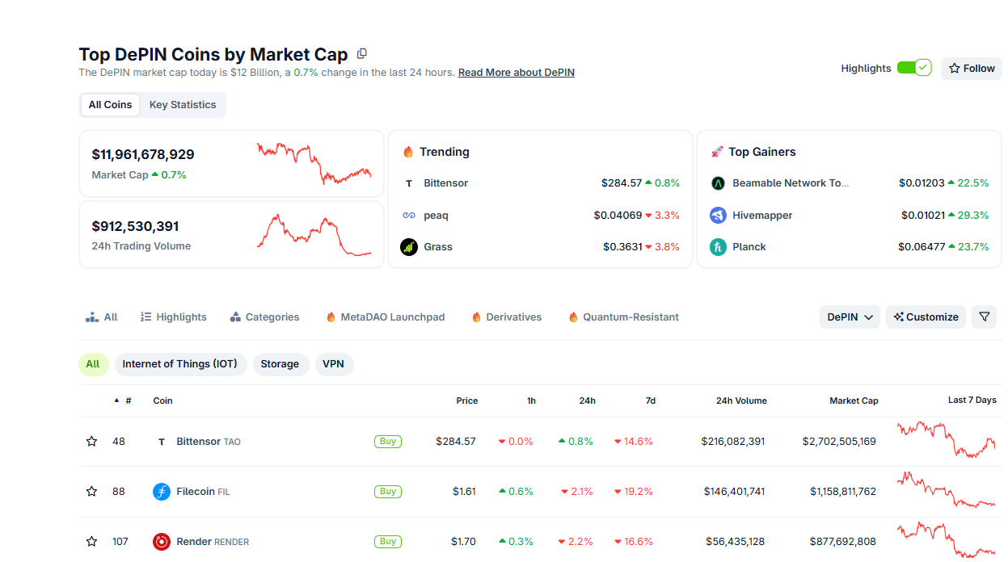This screenshot has width=1008, height=562.
Task: Star Bittensor as a favorite
Action: tap(92, 442)
